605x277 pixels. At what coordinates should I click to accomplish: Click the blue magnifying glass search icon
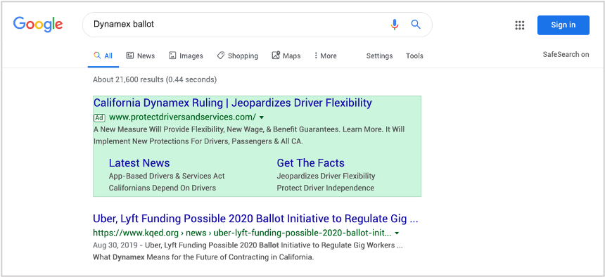click(x=416, y=25)
